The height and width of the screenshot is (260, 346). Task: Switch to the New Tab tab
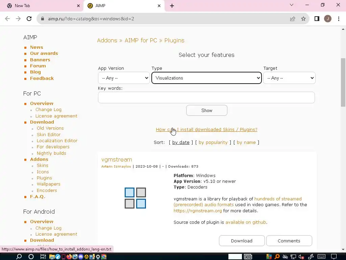[x=42, y=6]
